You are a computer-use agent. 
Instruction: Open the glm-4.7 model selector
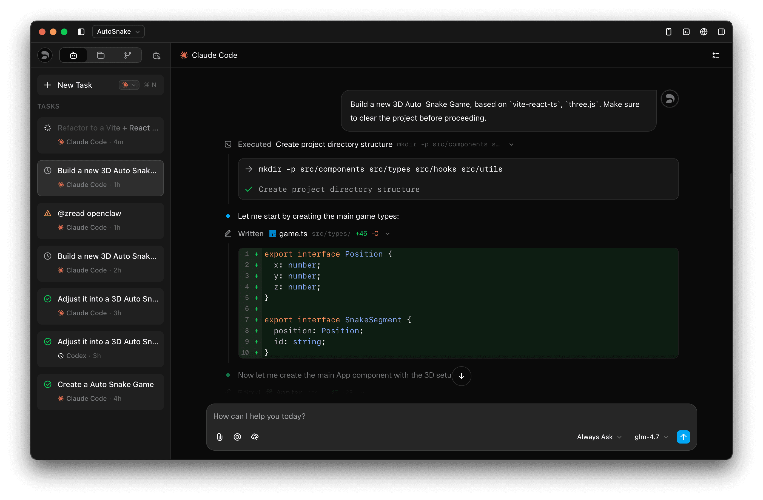point(650,437)
